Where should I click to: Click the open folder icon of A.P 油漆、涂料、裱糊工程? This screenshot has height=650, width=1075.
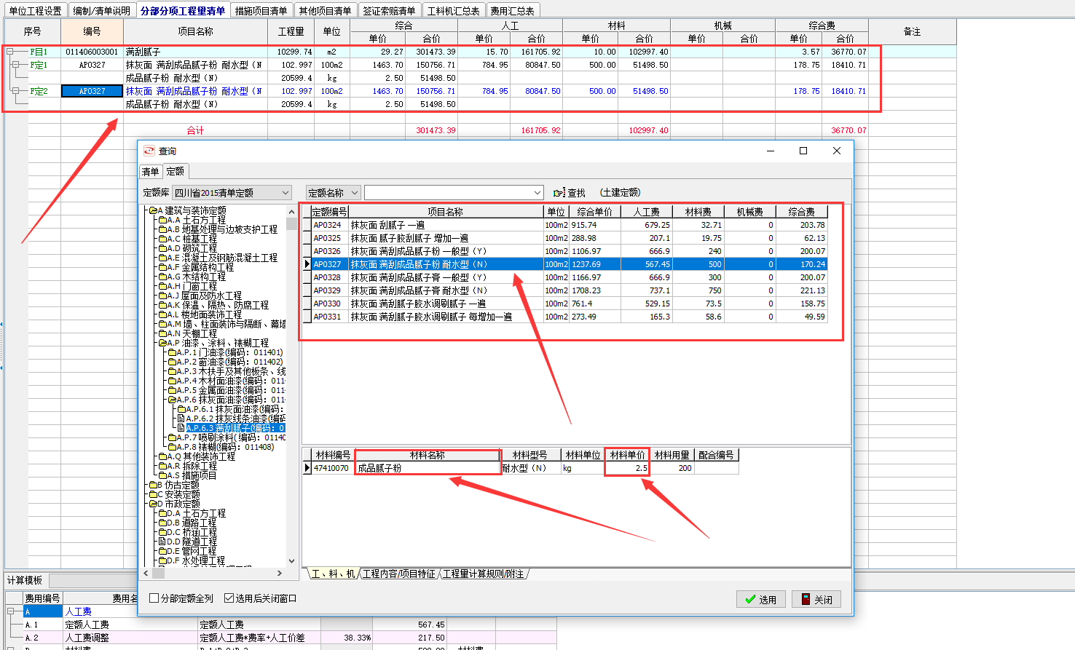pos(163,343)
